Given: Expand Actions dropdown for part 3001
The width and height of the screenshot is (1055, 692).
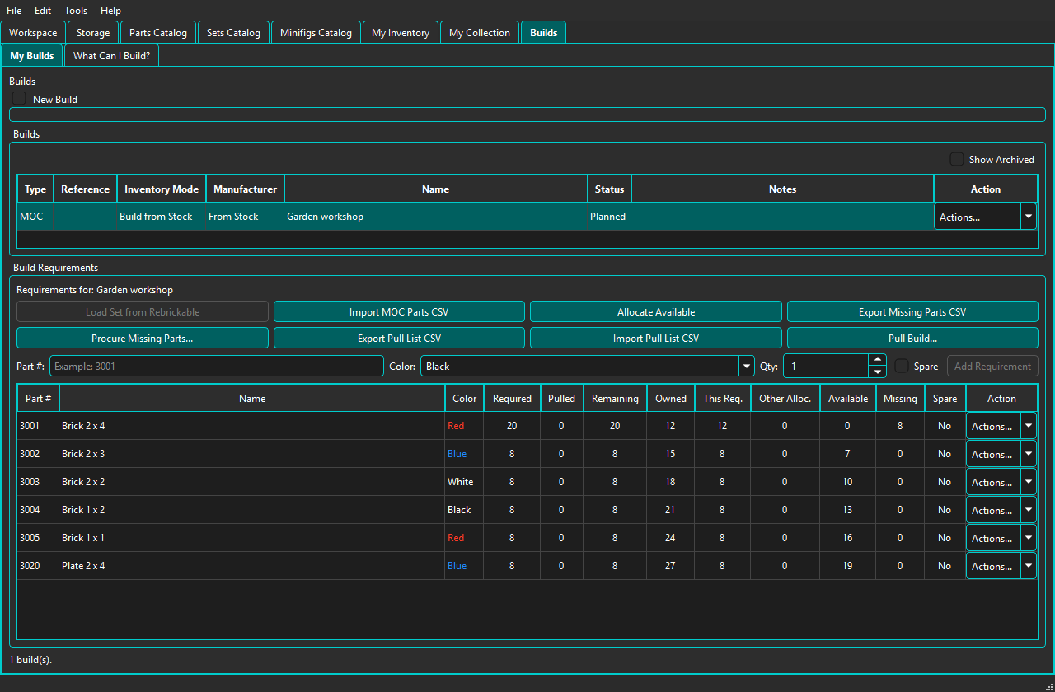Looking at the screenshot, I should [x=1028, y=426].
